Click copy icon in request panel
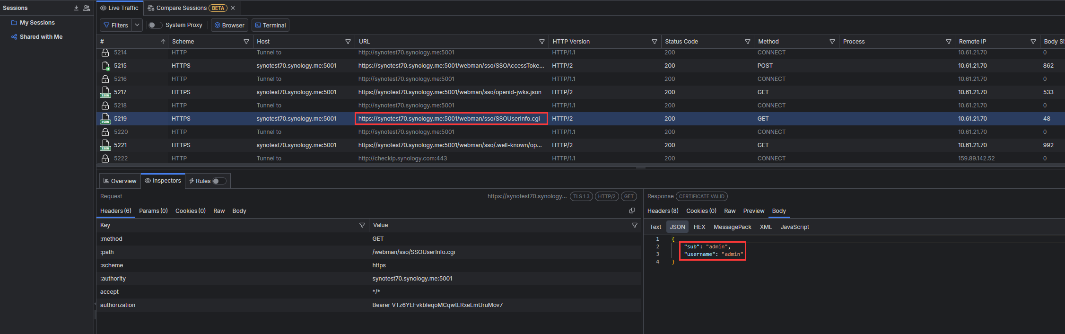This screenshot has width=1065, height=334. coord(632,211)
